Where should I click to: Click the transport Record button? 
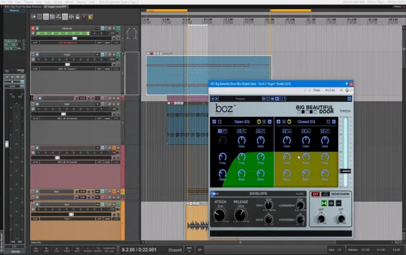pos(87,249)
